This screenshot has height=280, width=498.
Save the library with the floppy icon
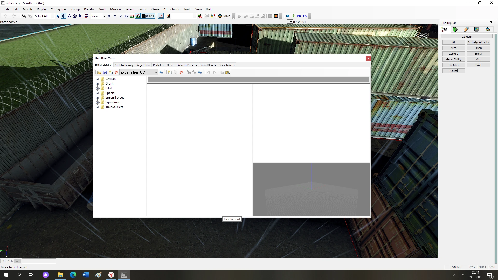105,73
